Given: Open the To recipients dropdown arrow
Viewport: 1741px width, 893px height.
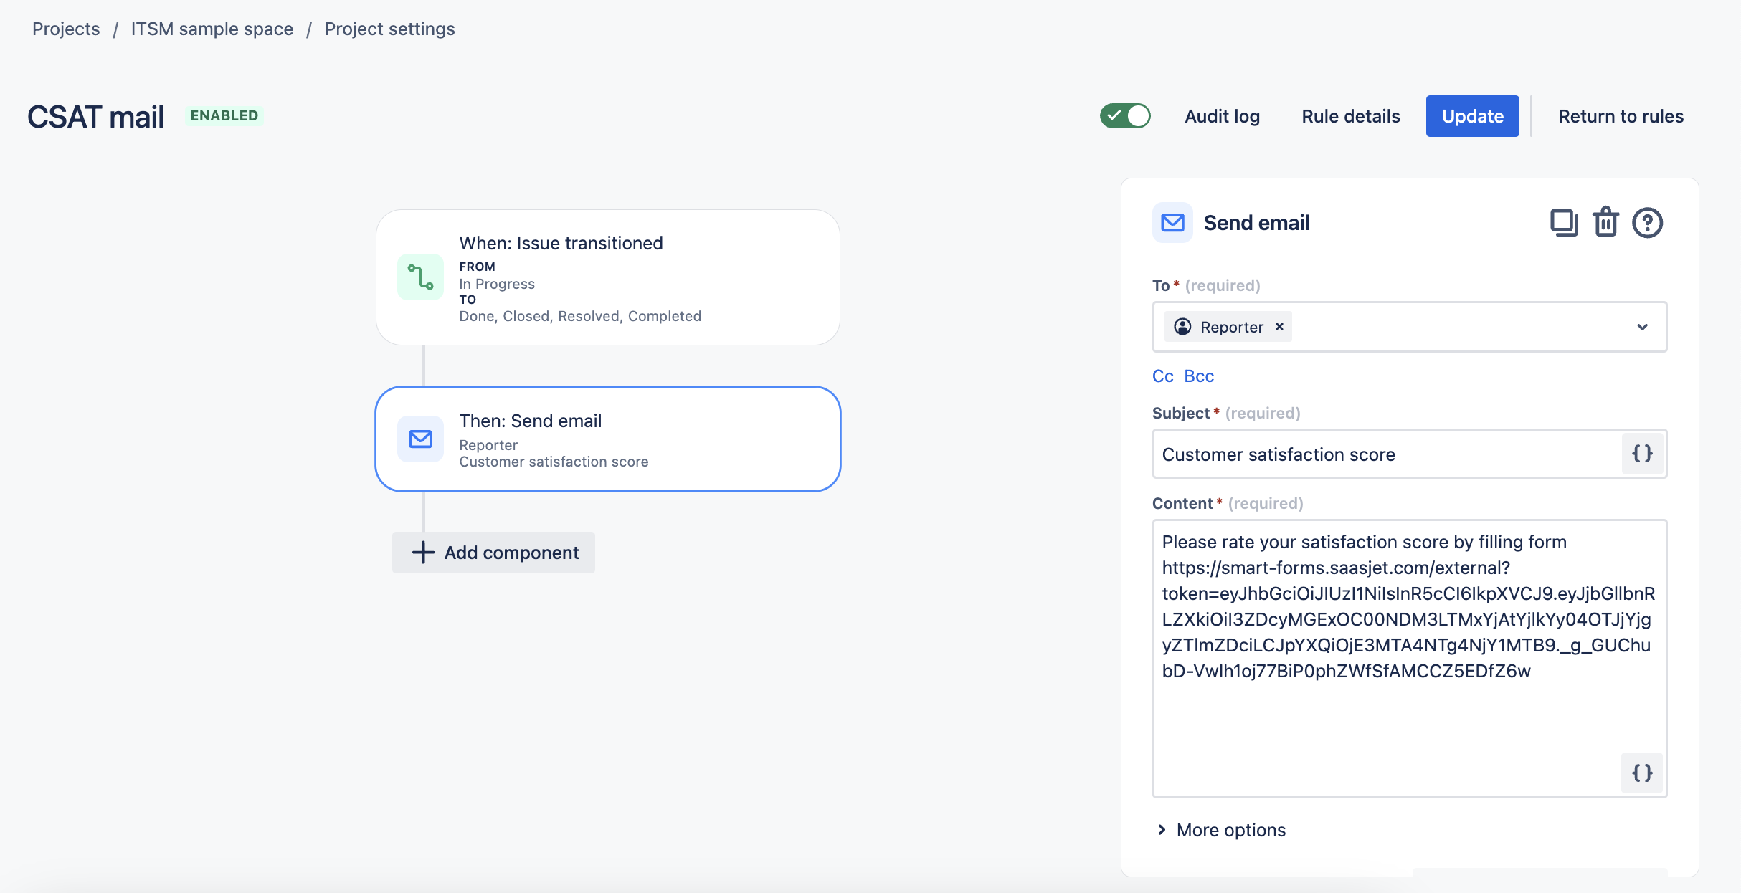Looking at the screenshot, I should (1642, 327).
